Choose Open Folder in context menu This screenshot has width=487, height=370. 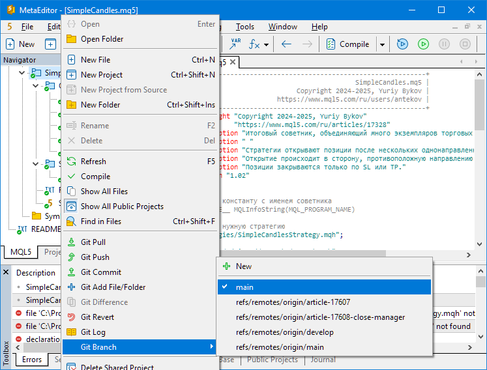pyautogui.click(x=140, y=39)
